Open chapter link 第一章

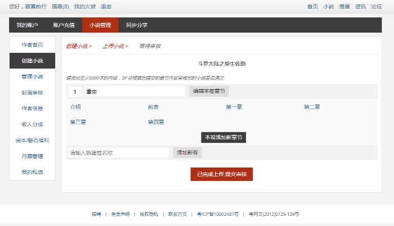pos(234,107)
